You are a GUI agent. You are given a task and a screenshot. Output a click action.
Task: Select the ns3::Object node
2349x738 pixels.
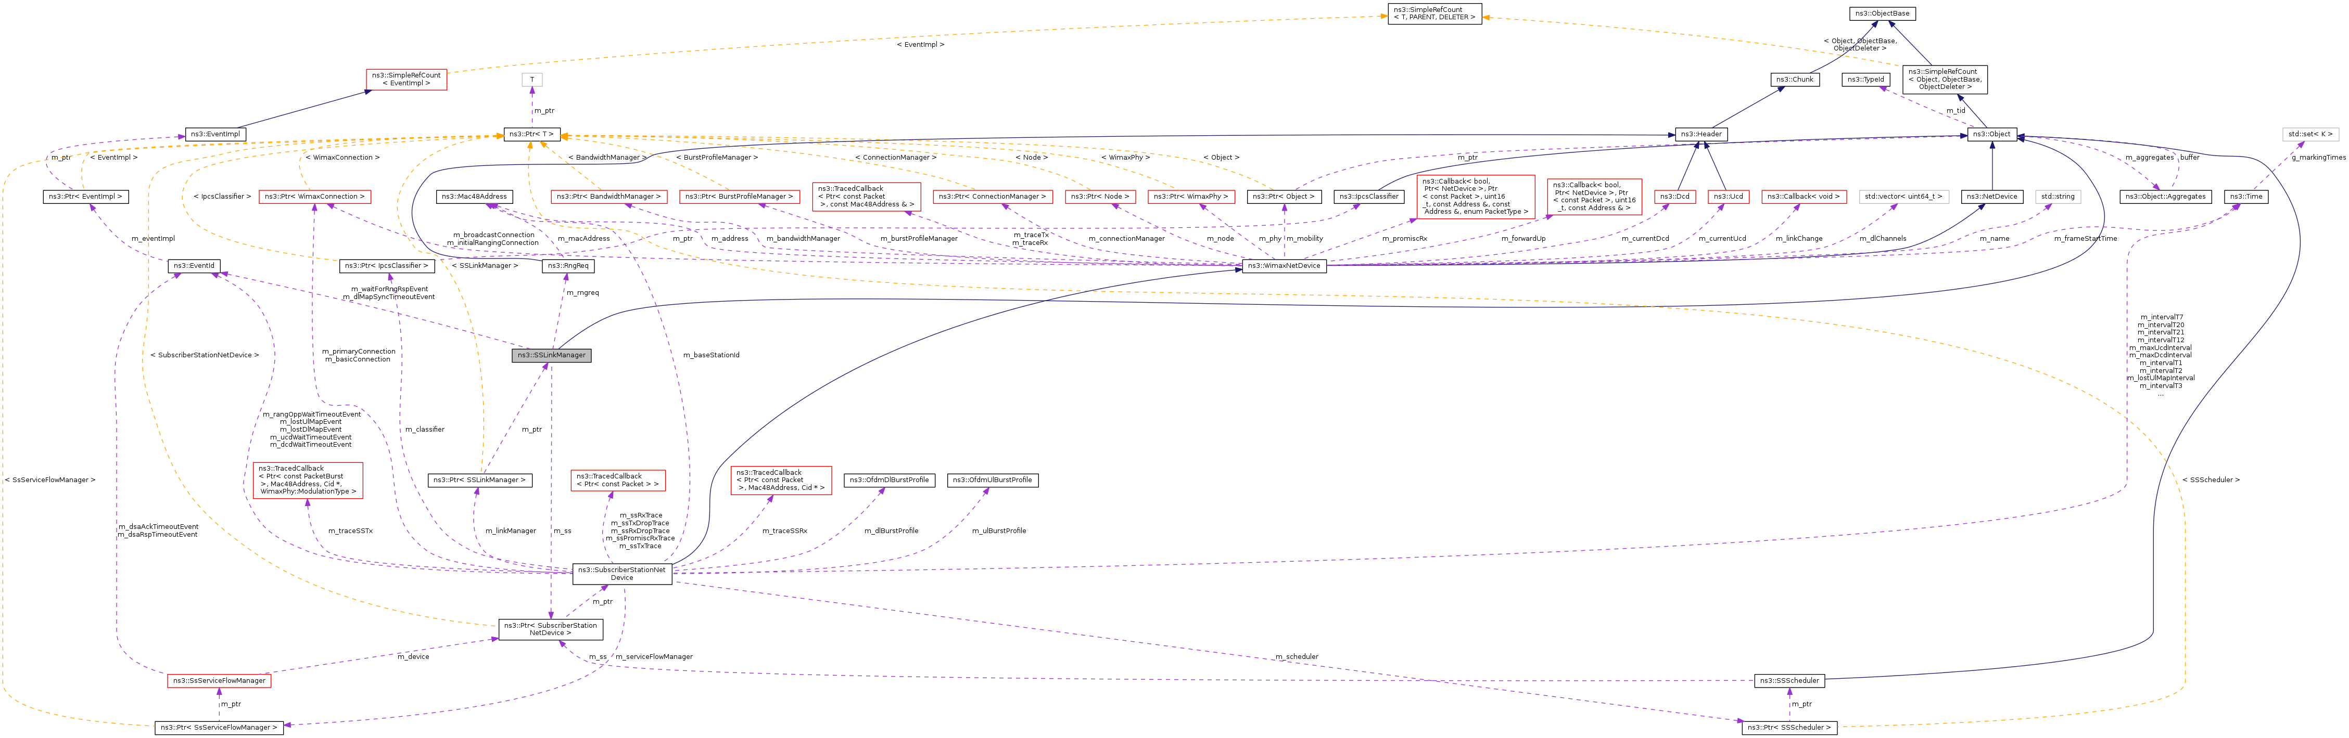1991,134
